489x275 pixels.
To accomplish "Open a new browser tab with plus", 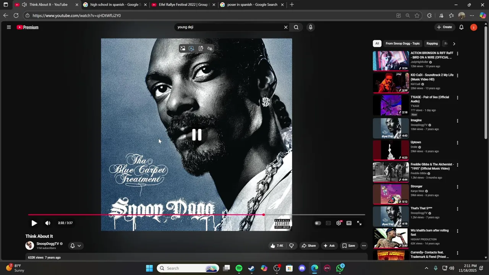I will (x=292, y=5).
